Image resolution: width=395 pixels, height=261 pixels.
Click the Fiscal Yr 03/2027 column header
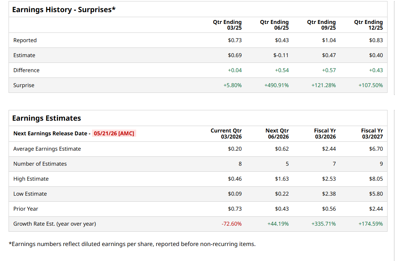point(372,134)
